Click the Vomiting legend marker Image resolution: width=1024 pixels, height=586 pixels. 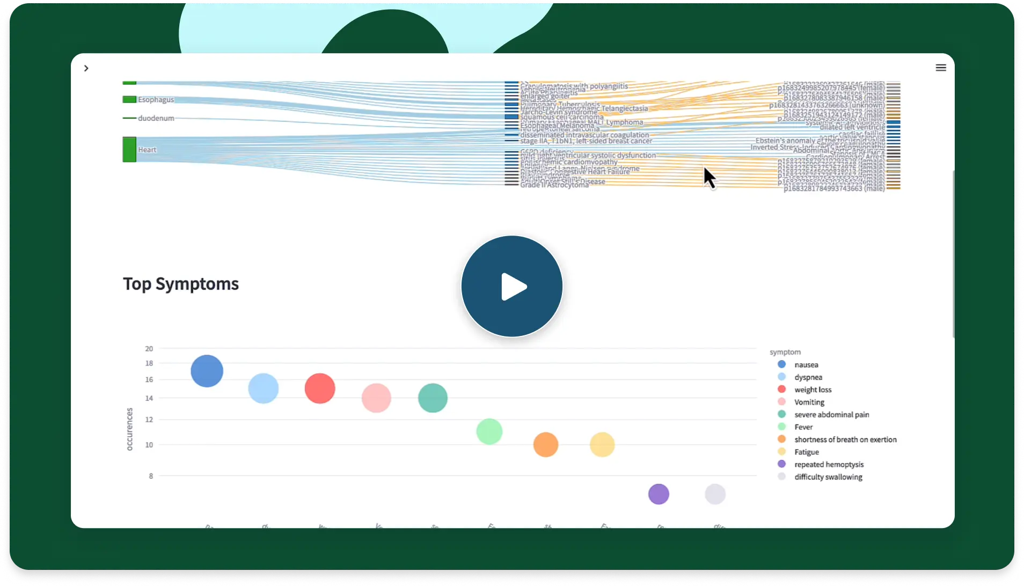[781, 402]
